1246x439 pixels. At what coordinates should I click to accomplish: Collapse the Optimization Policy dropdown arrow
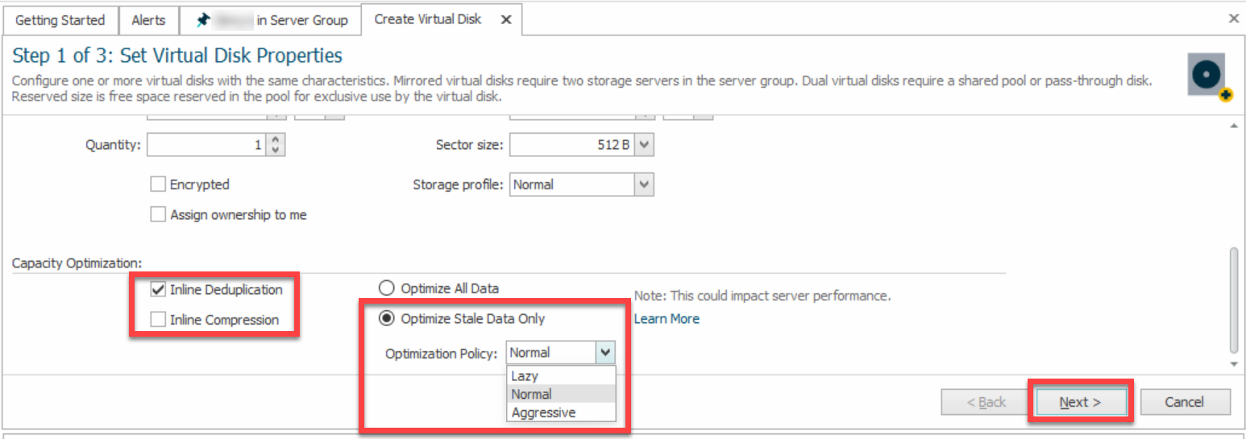point(605,353)
